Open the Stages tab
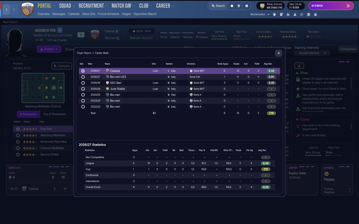Viewport: 359px width, 224px height. pyautogui.click(x=126, y=14)
